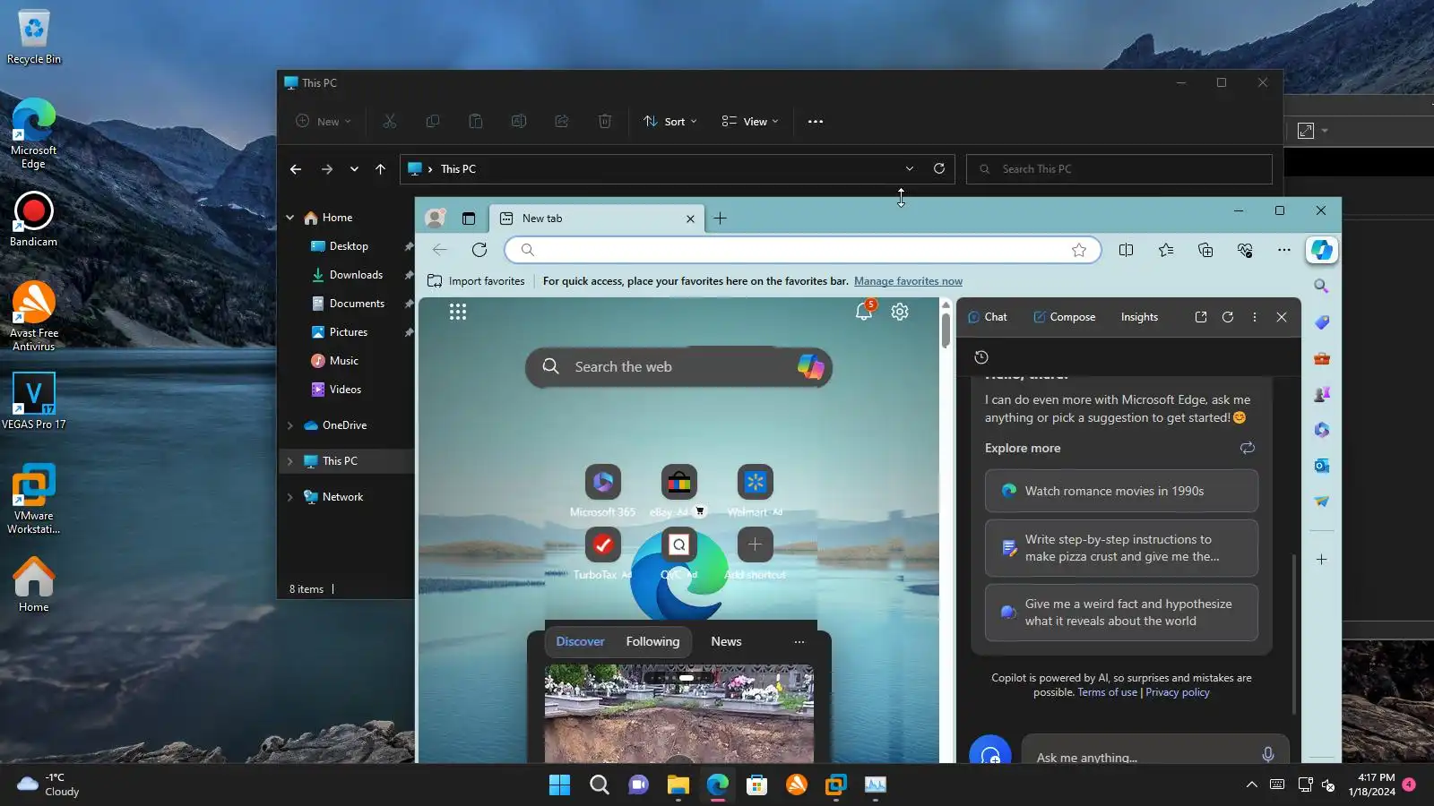This screenshot has height=806, width=1434.
Task: Open the Sort dropdown in File Explorer
Action: point(670,122)
